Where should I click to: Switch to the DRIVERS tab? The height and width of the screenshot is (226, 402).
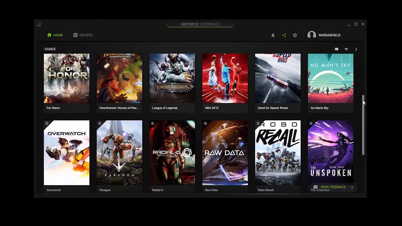(x=83, y=35)
